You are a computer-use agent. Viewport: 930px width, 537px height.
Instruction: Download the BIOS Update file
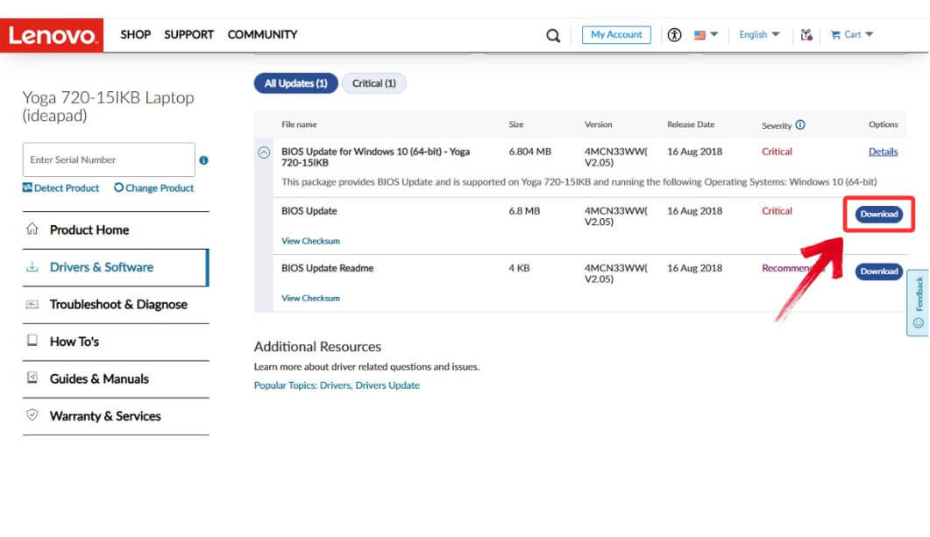pos(878,215)
